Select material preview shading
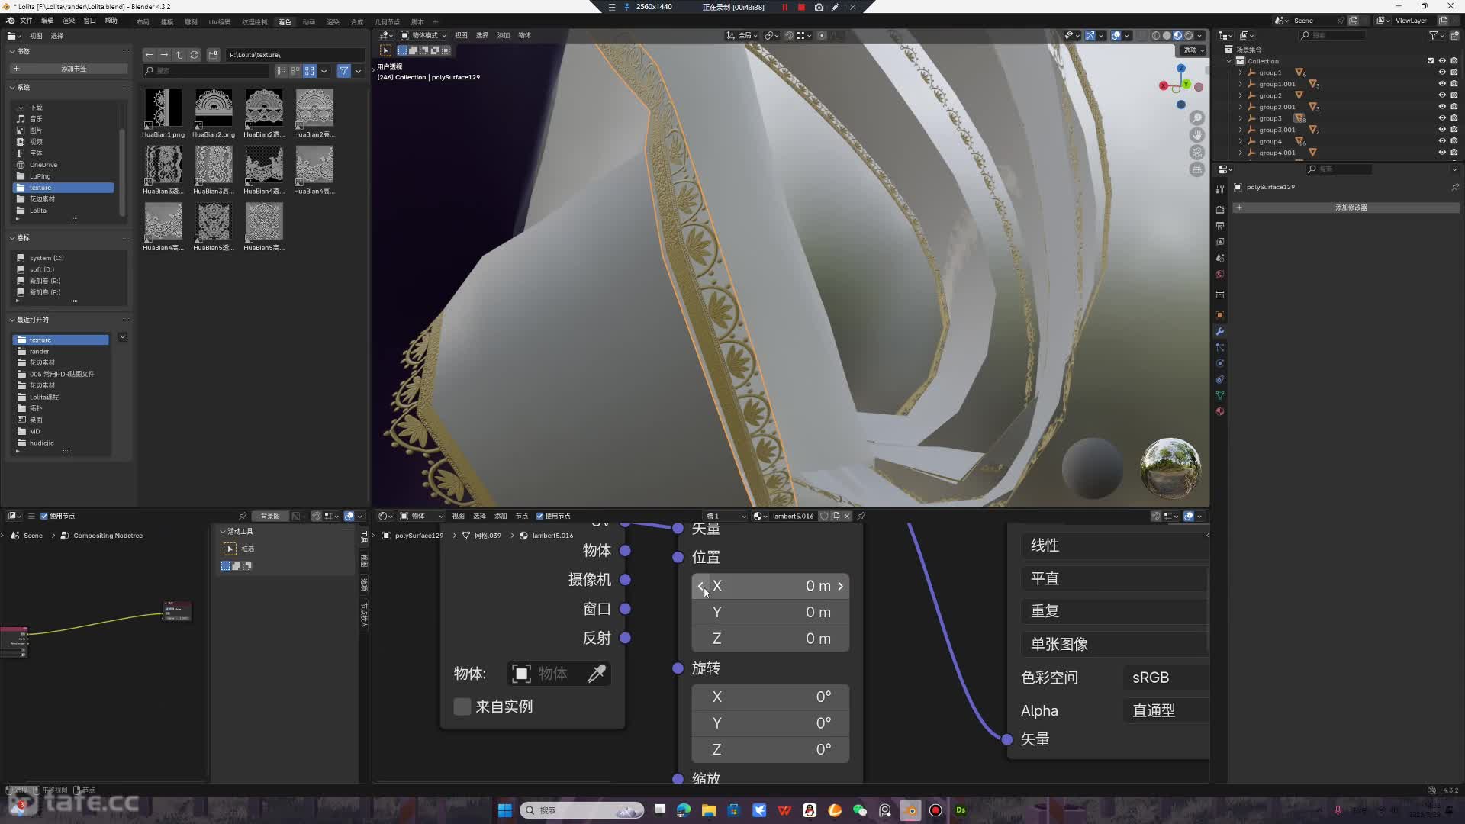This screenshot has width=1465, height=824. pos(1177,35)
